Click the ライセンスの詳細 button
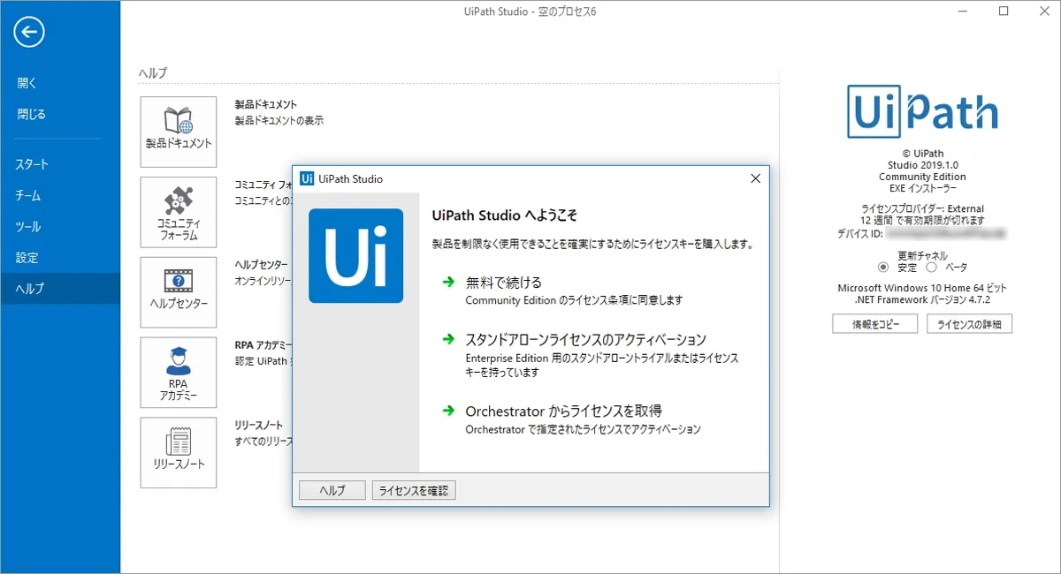 (x=969, y=324)
